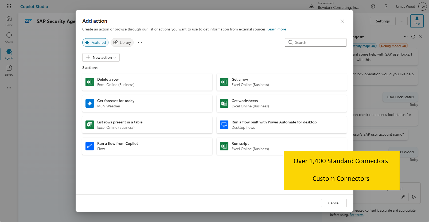Click the Cancel button
The height and width of the screenshot is (222, 429).
pyautogui.click(x=334, y=203)
